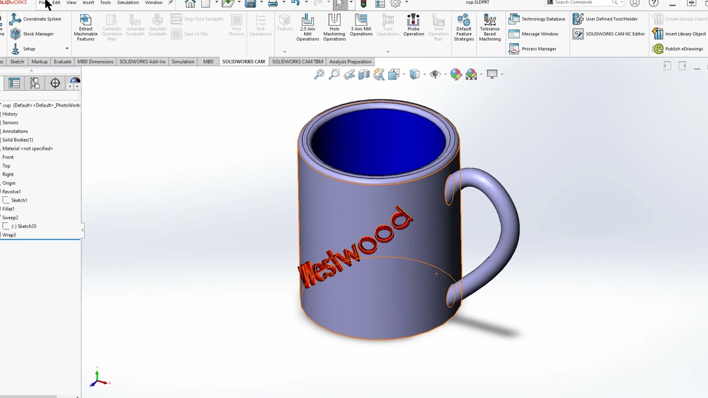Viewport: 708px width, 398px height.
Task: Open the ConfigurationManager tab icon
Action: point(35,83)
